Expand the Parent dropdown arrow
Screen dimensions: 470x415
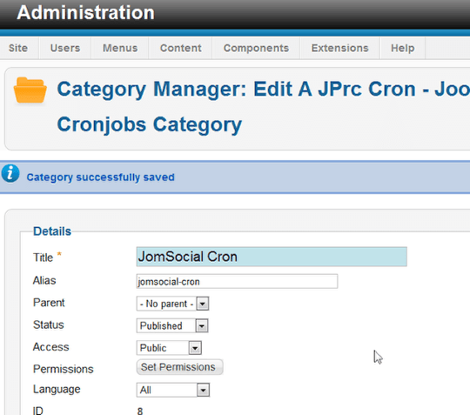coord(203,304)
